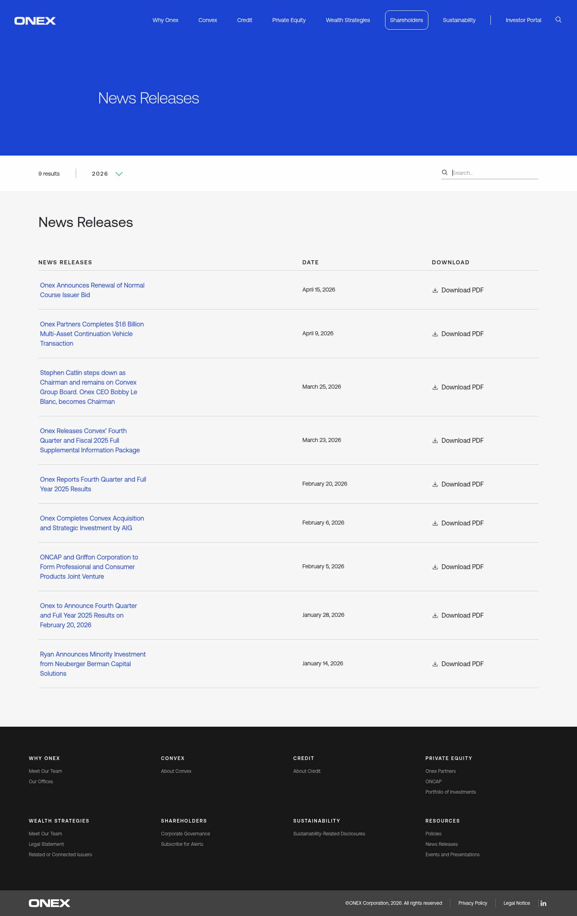The image size is (577, 916).
Task: Open the Sustainability header menu
Action: (459, 20)
